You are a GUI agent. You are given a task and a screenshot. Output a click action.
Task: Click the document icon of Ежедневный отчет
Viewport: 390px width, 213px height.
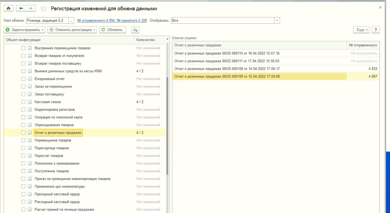point(30,79)
